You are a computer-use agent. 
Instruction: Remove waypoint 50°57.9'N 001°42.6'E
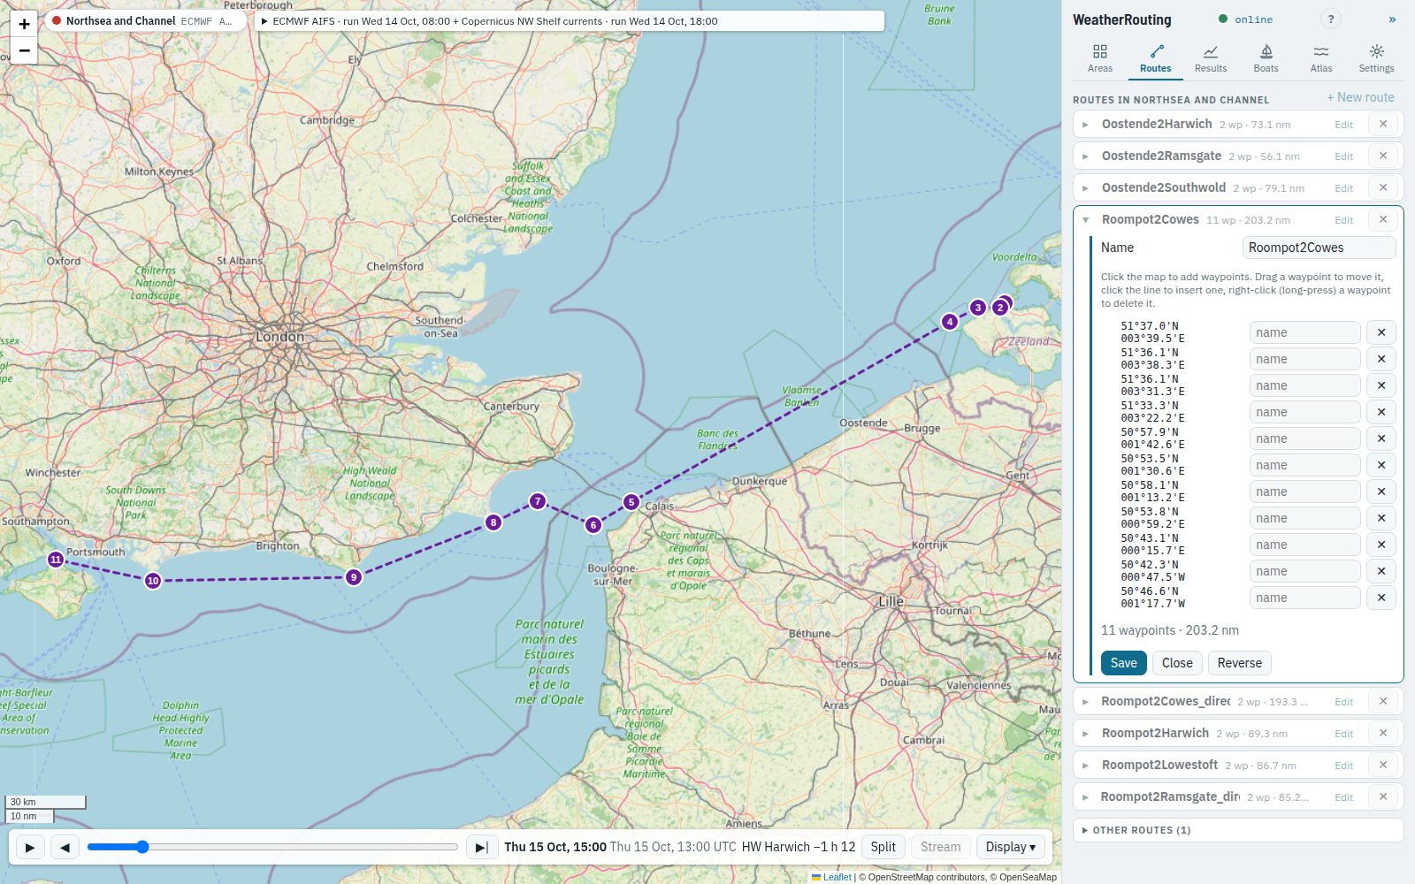tap(1381, 438)
